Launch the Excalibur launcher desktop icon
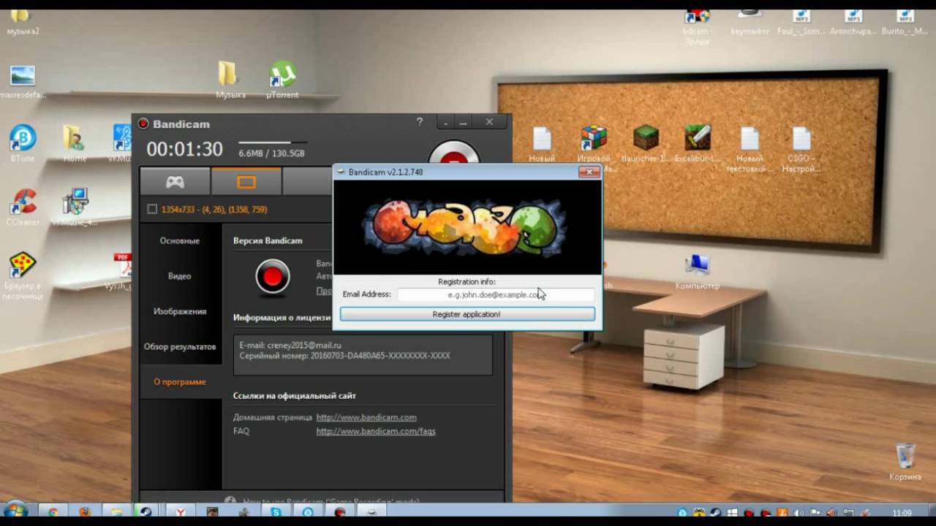 [x=698, y=143]
